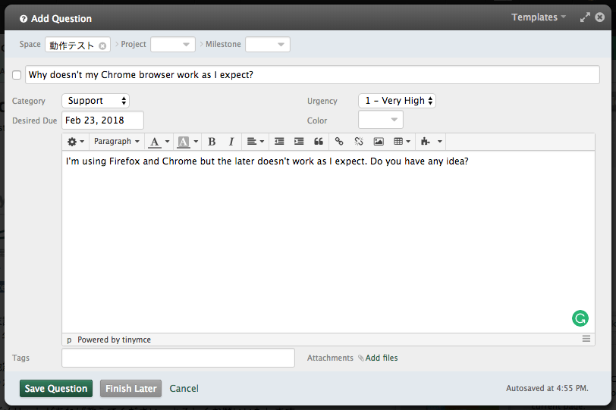
Task: Open the Urgency dropdown set to Very High
Action: click(397, 101)
